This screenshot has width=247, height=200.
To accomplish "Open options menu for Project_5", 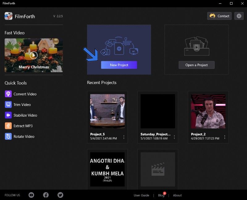I will [124, 137].
